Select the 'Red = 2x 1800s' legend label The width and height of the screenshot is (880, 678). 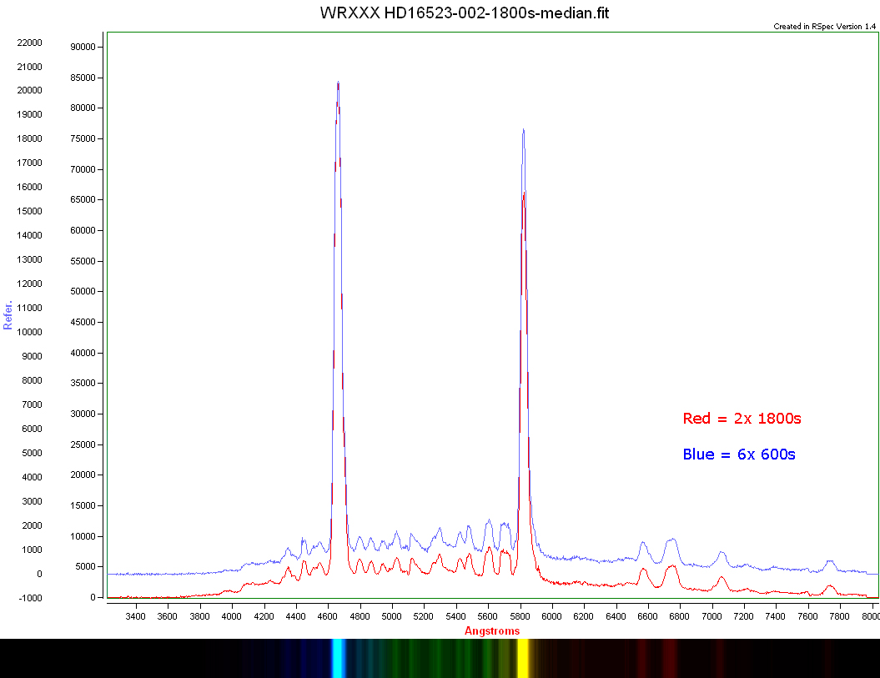click(x=742, y=419)
